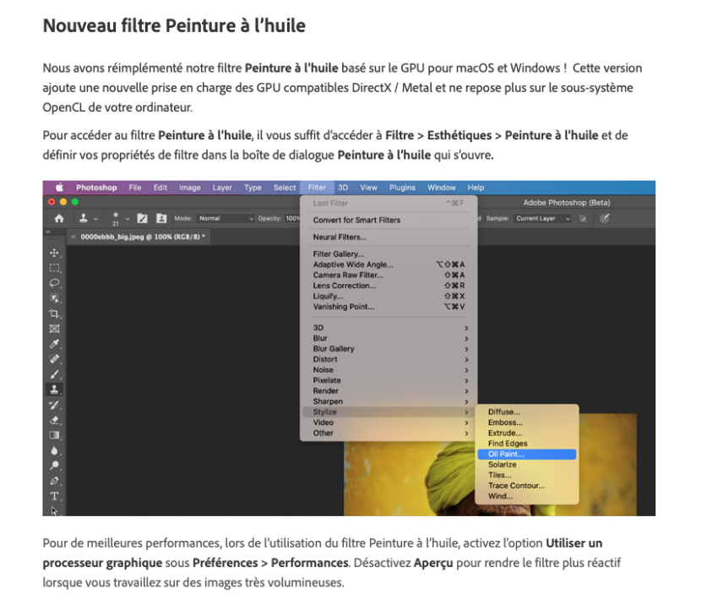Select the Clone Stamp tool in toolbar
This screenshot has width=718, height=599.
(x=55, y=389)
